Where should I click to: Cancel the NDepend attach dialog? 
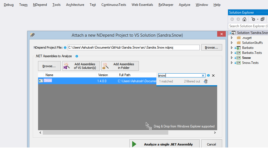pyautogui.click(x=212, y=144)
